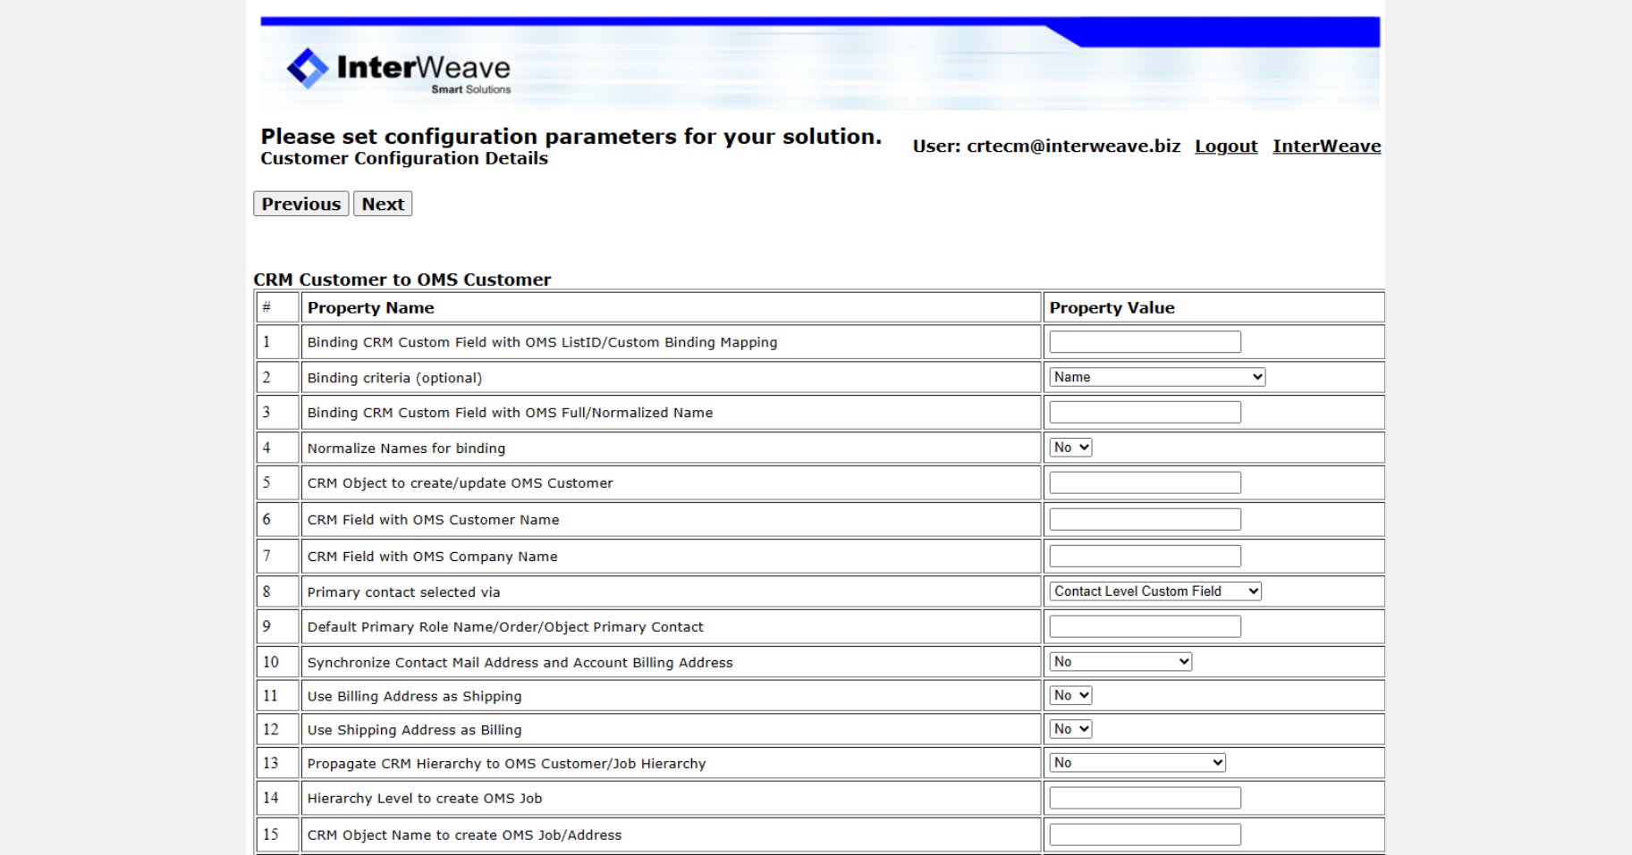
Task: Focus the CRM Field with OMS Customer Name input
Action: [x=1145, y=519]
